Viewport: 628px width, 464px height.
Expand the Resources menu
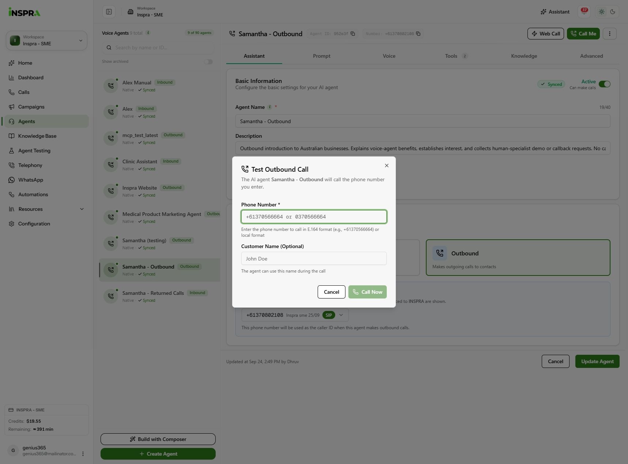pos(46,209)
